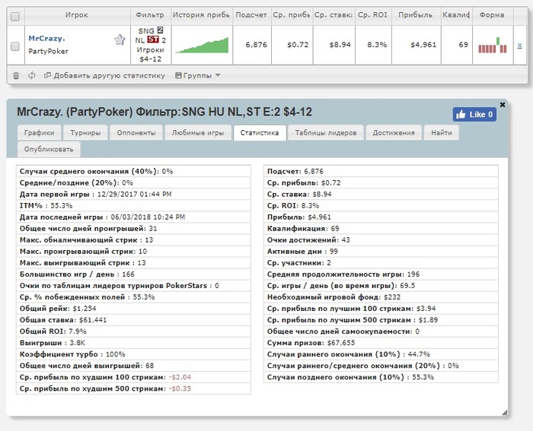Switch to the Достижения tab

tap(394, 133)
